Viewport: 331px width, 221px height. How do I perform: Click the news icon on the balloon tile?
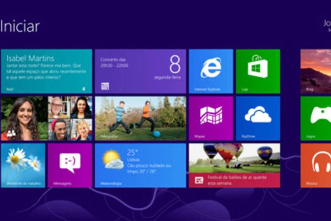pos(199,180)
